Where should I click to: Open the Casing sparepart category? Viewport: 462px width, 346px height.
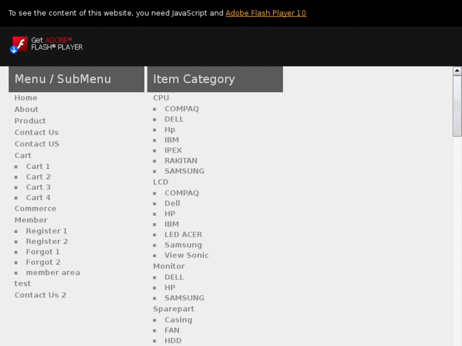tap(178, 320)
